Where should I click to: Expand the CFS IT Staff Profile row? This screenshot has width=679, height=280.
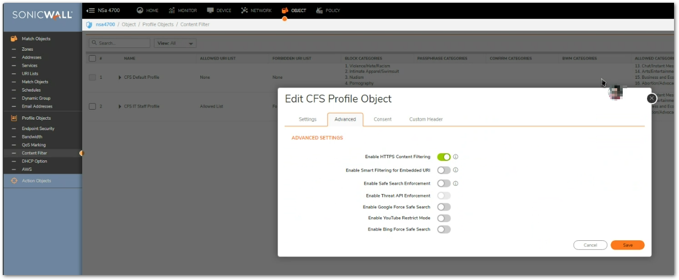pyautogui.click(x=120, y=106)
